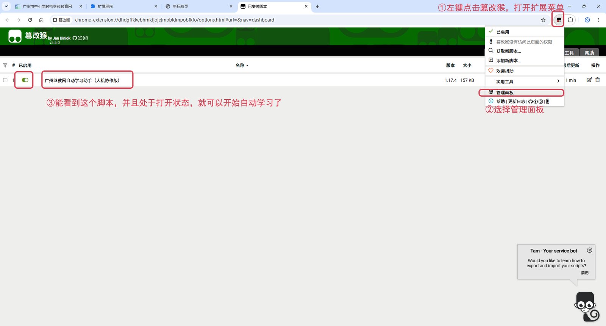Open the Tampermonkey extension icon in toolbar
The width and height of the screenshot is (606, 326).
[x=559, y=20]
